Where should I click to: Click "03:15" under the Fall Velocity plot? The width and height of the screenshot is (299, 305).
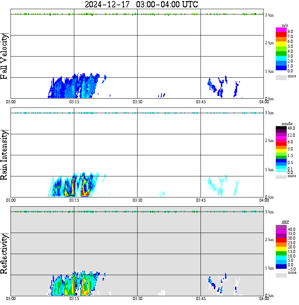(74, 102)
